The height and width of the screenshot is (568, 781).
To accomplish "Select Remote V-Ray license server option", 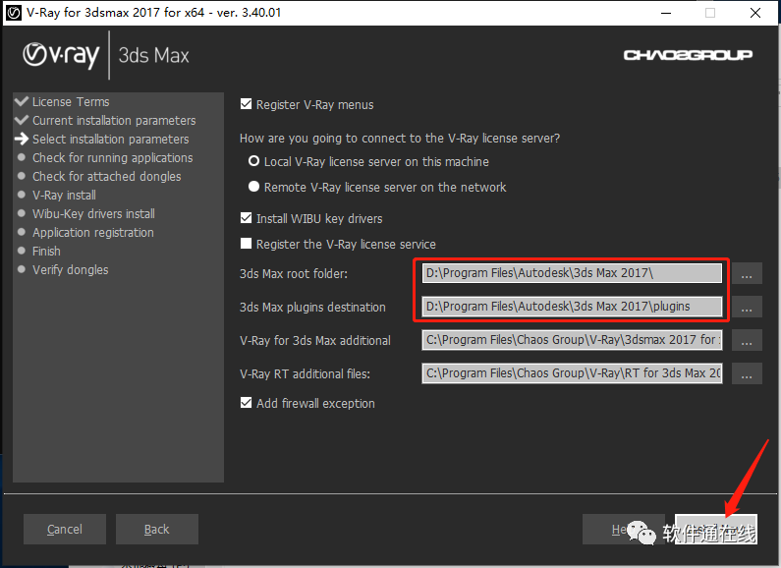I will [x=254, y=187].
